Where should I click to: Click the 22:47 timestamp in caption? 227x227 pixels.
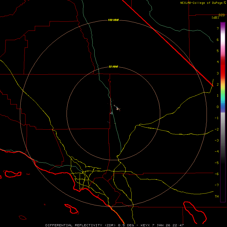point(178,225)
